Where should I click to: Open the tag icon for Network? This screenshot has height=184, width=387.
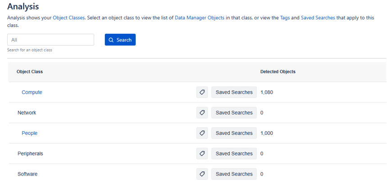click(202, 113)
